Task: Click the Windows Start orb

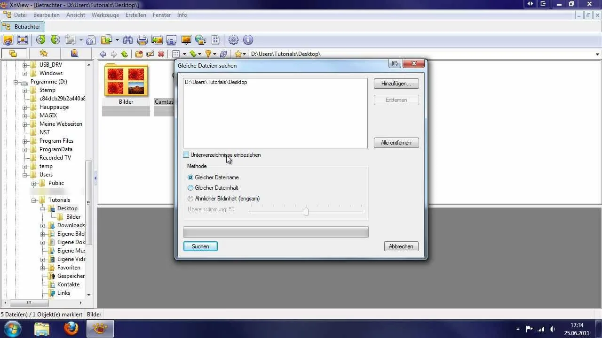Action: pyautogui.click(x=12, y=329)
